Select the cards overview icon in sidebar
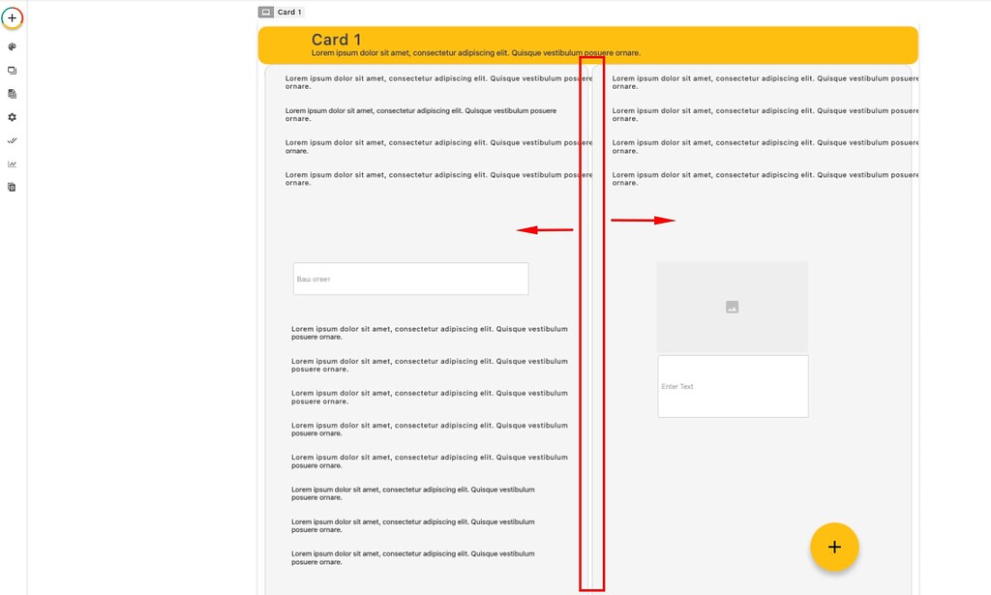 pos(12,70)
